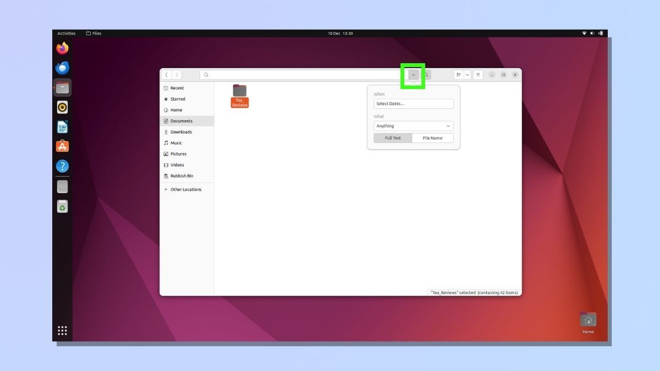The image size is (660, 371).
Task: Switch to list view in Files toolbar
Action: (x=459, y=74)
